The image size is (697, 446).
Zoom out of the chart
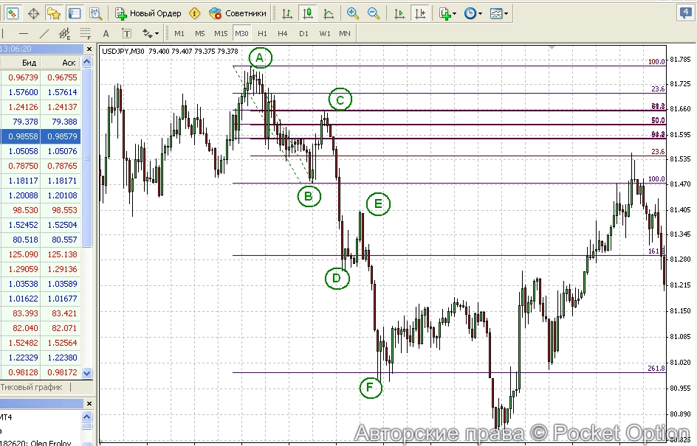[374, 13]
